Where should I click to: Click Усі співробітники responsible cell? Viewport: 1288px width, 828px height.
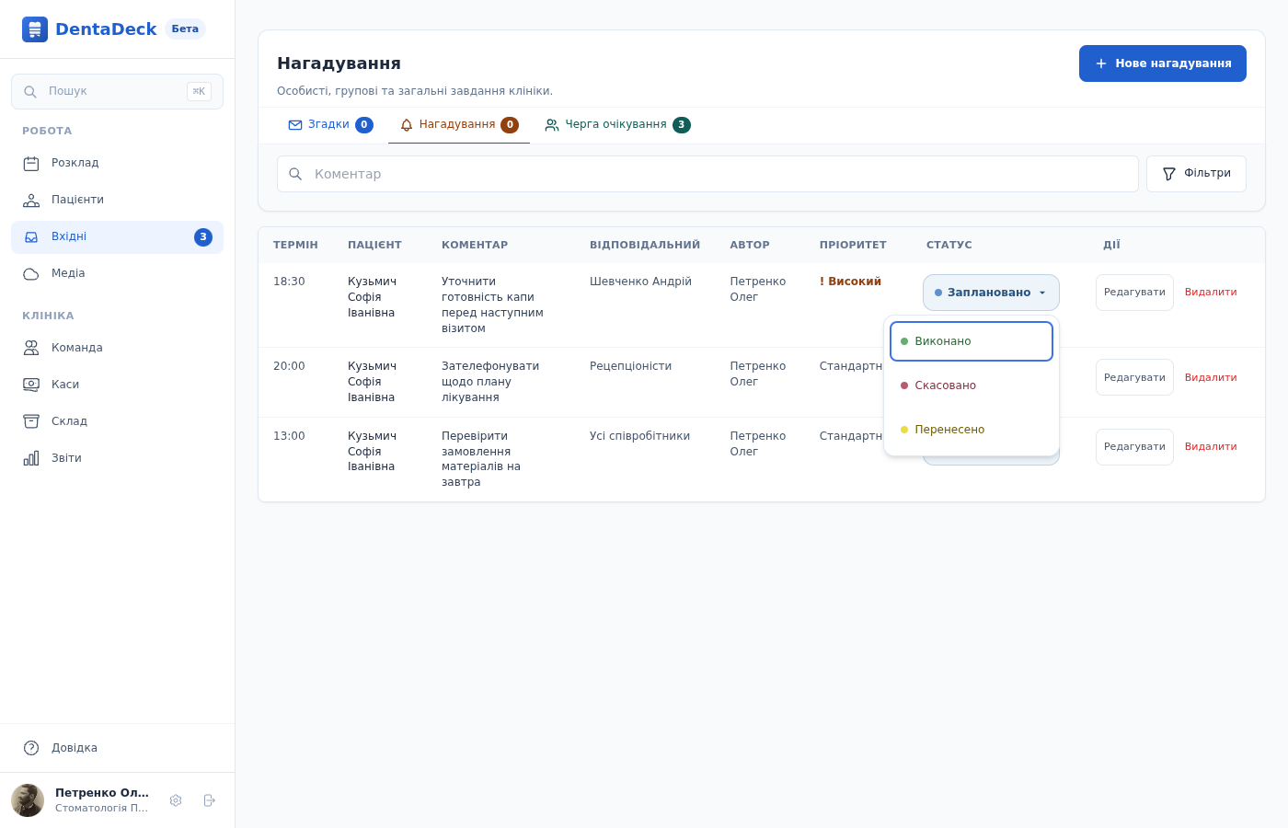click(639, 436)
